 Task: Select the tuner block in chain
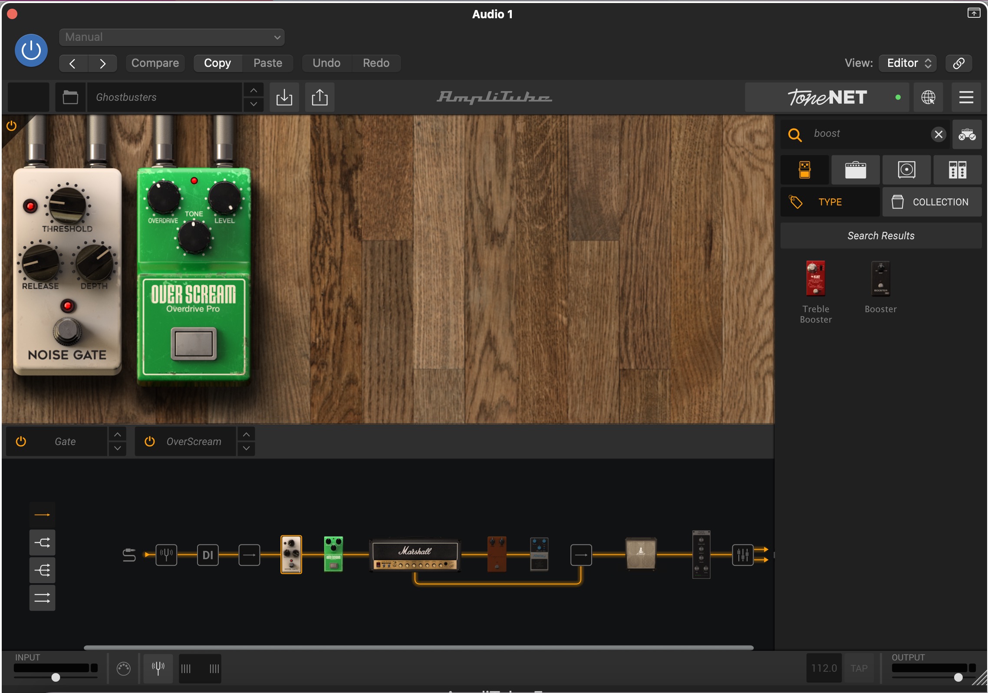coord(166,555)
